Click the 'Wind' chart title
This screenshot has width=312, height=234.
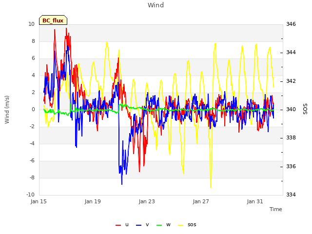[x=156, y=5]
